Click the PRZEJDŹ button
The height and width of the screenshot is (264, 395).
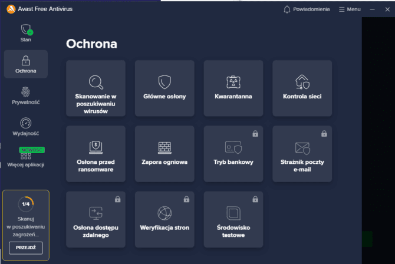point(26,248)
